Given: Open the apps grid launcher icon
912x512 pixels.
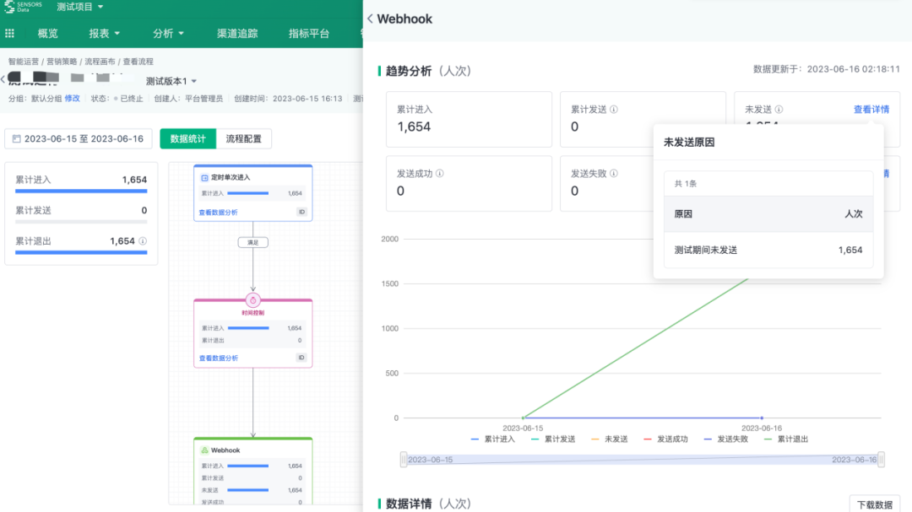Looking at the screenshot, I should pos(9,33).
